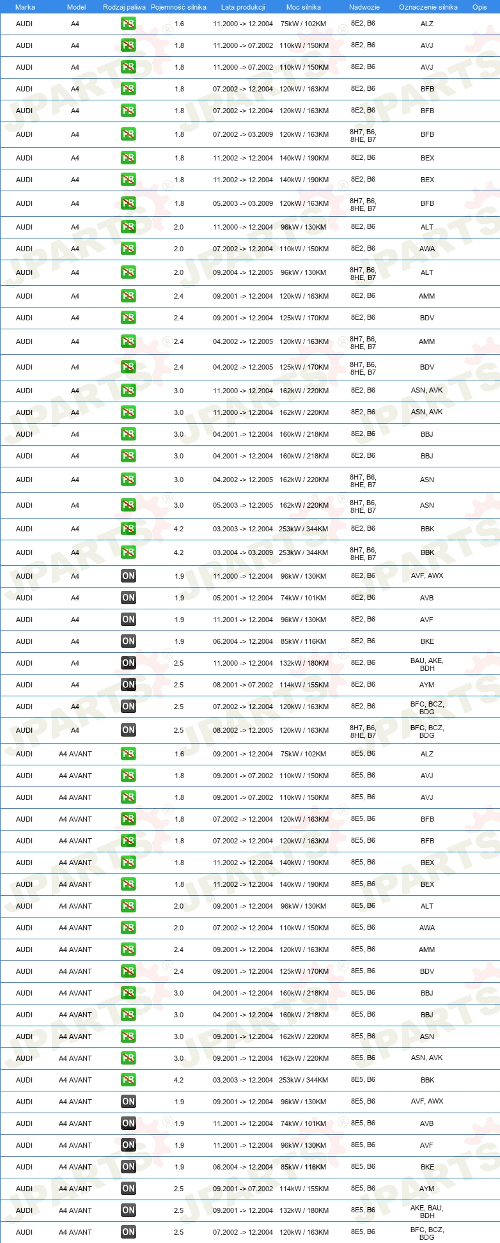Image resolution: width=500 pixels, height=1243 pixels.
Task: Click body "8H7, B6, 8HE, B7" in BBK 03.2004 row
Action: [x=363, y=554]
